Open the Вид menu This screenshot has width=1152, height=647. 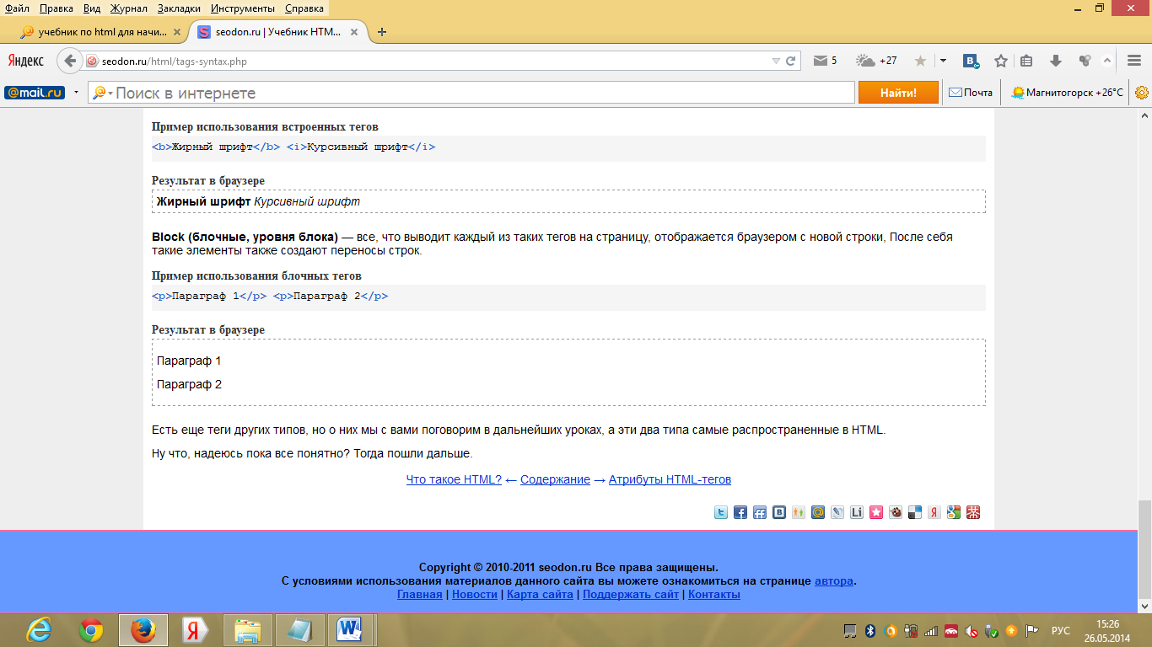click(92, 8)
